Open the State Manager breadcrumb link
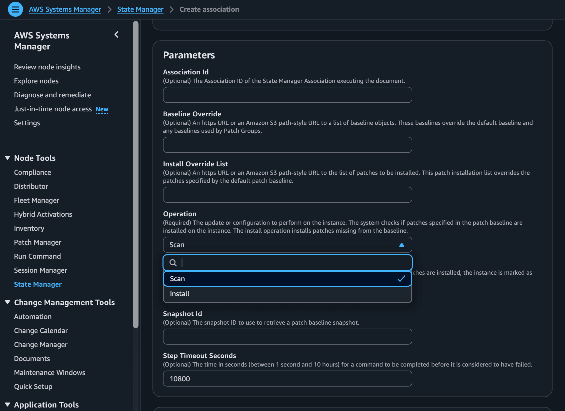The height and width of the screenshot is (411, 565). [x=140, y=9]
